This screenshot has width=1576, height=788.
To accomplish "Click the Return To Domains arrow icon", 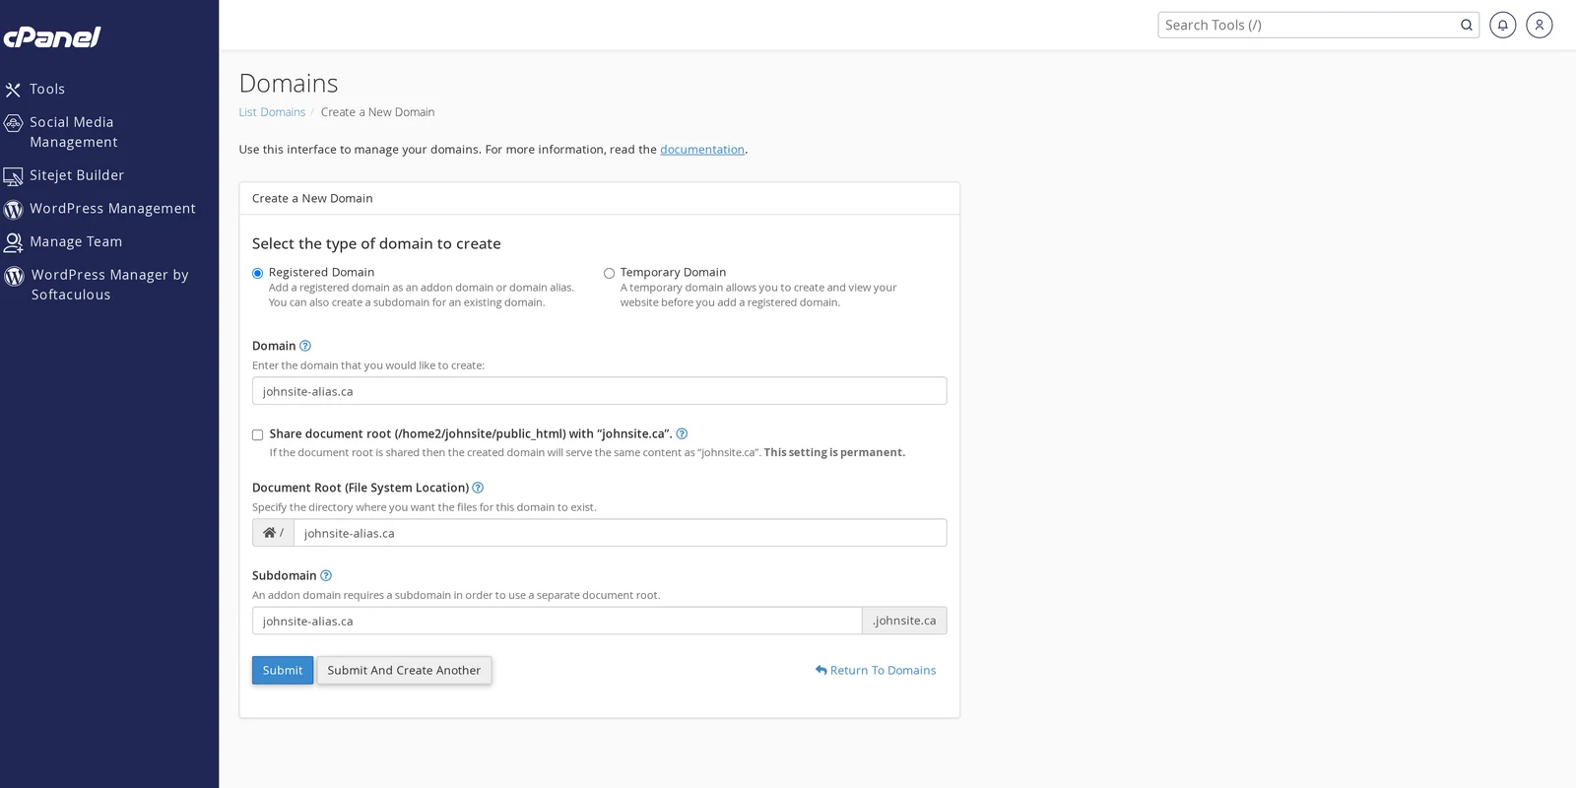I will [x=821, y=670].
